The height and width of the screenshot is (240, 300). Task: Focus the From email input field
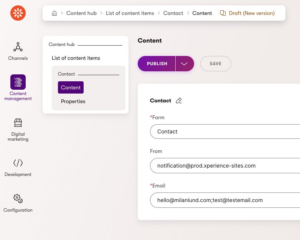tap(225, 166)
